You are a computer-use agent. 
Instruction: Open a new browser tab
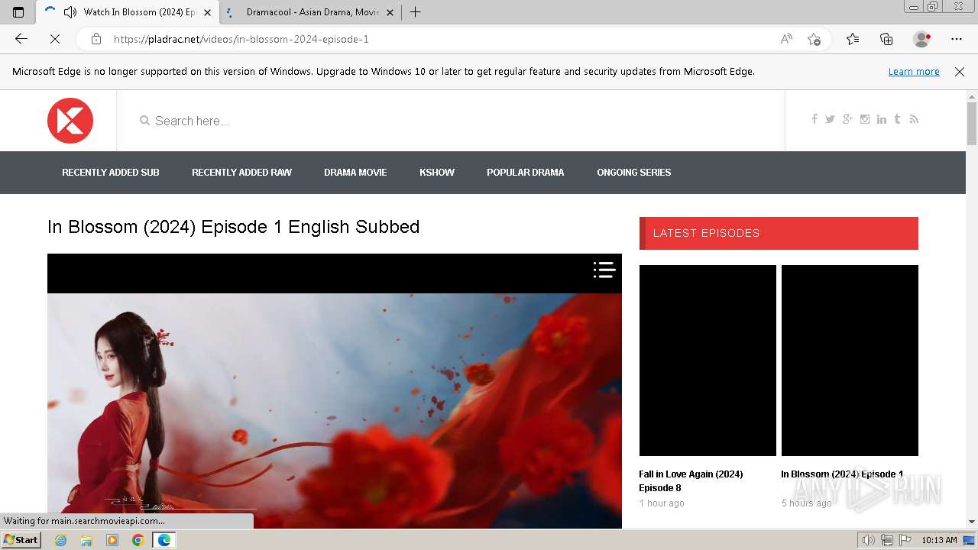[x=415, y=12]
